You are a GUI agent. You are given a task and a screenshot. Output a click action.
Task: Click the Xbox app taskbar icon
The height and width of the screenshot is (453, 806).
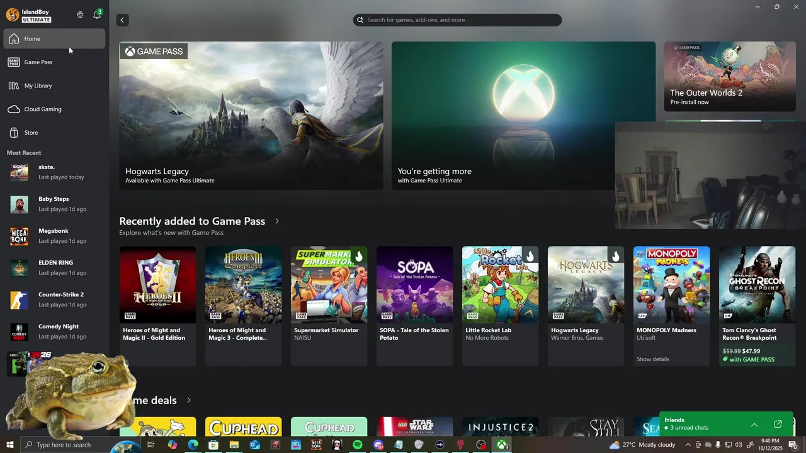coord(502,445)
